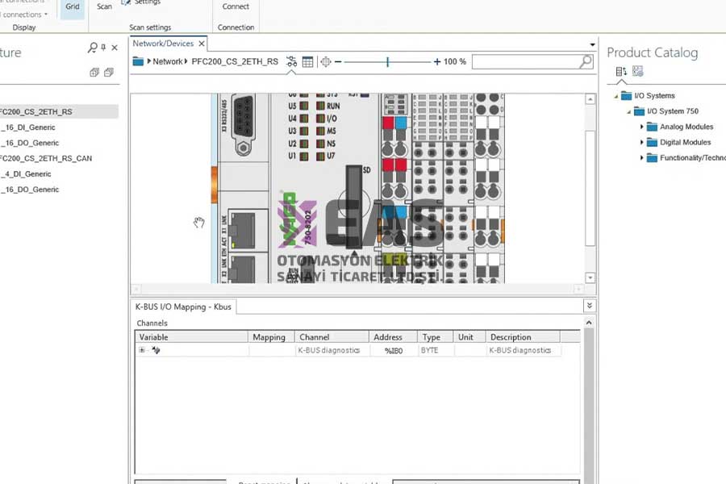Image resolution: width=726 pixels, height=484 pixels.
Task: Select the K-BUS I/O Mapping - Kbus tab
Action: tap(183, 307)
